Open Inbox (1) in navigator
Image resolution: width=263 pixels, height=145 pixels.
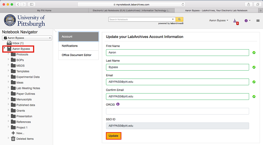pos(18,43)
